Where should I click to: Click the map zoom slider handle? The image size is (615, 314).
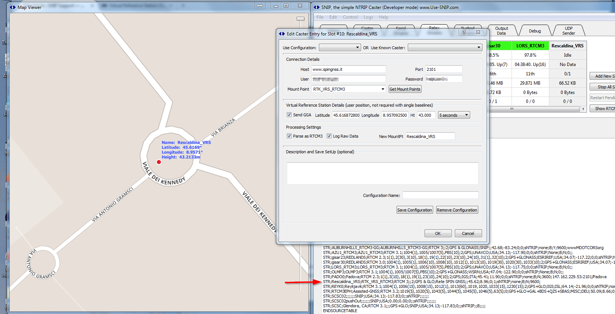point(300,19)
